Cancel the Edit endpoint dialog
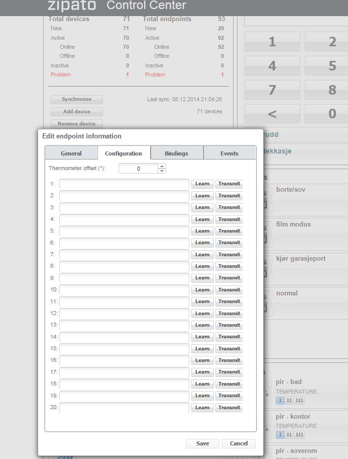 (239, 443)
